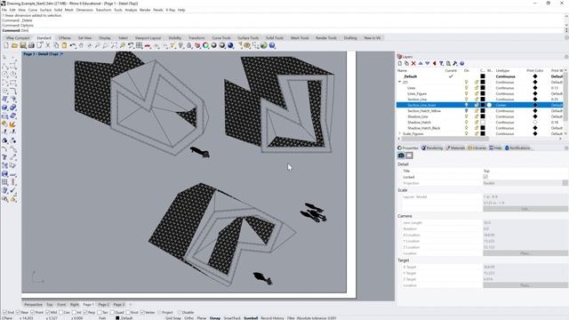Click the Edit button under Scale
The width and height of the screenshot is (569, 320).
click(525, 209)
